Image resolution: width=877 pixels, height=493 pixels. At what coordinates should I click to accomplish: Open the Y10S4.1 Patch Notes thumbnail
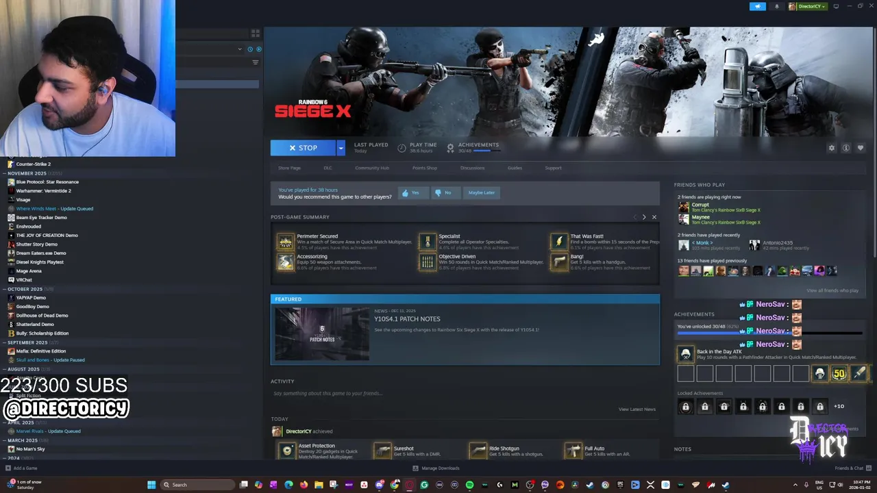tap(321, 334)
